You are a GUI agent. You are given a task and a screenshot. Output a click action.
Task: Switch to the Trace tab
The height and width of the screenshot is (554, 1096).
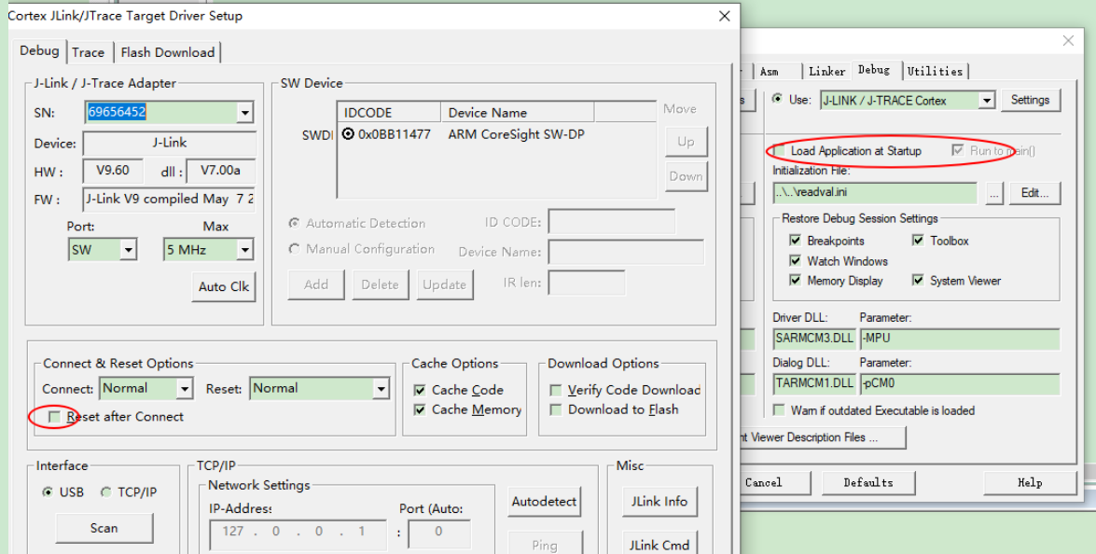point(88,52)
